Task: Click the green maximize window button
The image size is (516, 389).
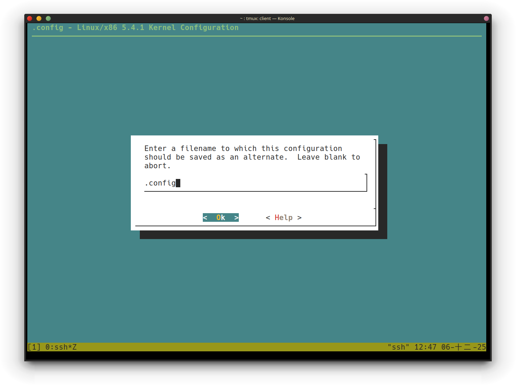Action: [48, 19]
